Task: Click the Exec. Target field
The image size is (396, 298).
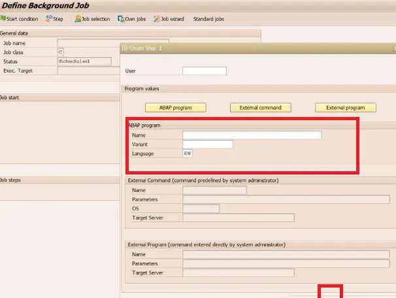Action: [x=89, y=71]
